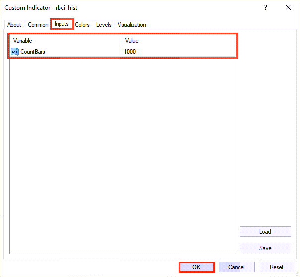Image resolution: width=300 pixels, height=277 pixels.
Task: Open the Common tab
Action: click(x=38, y=25)
